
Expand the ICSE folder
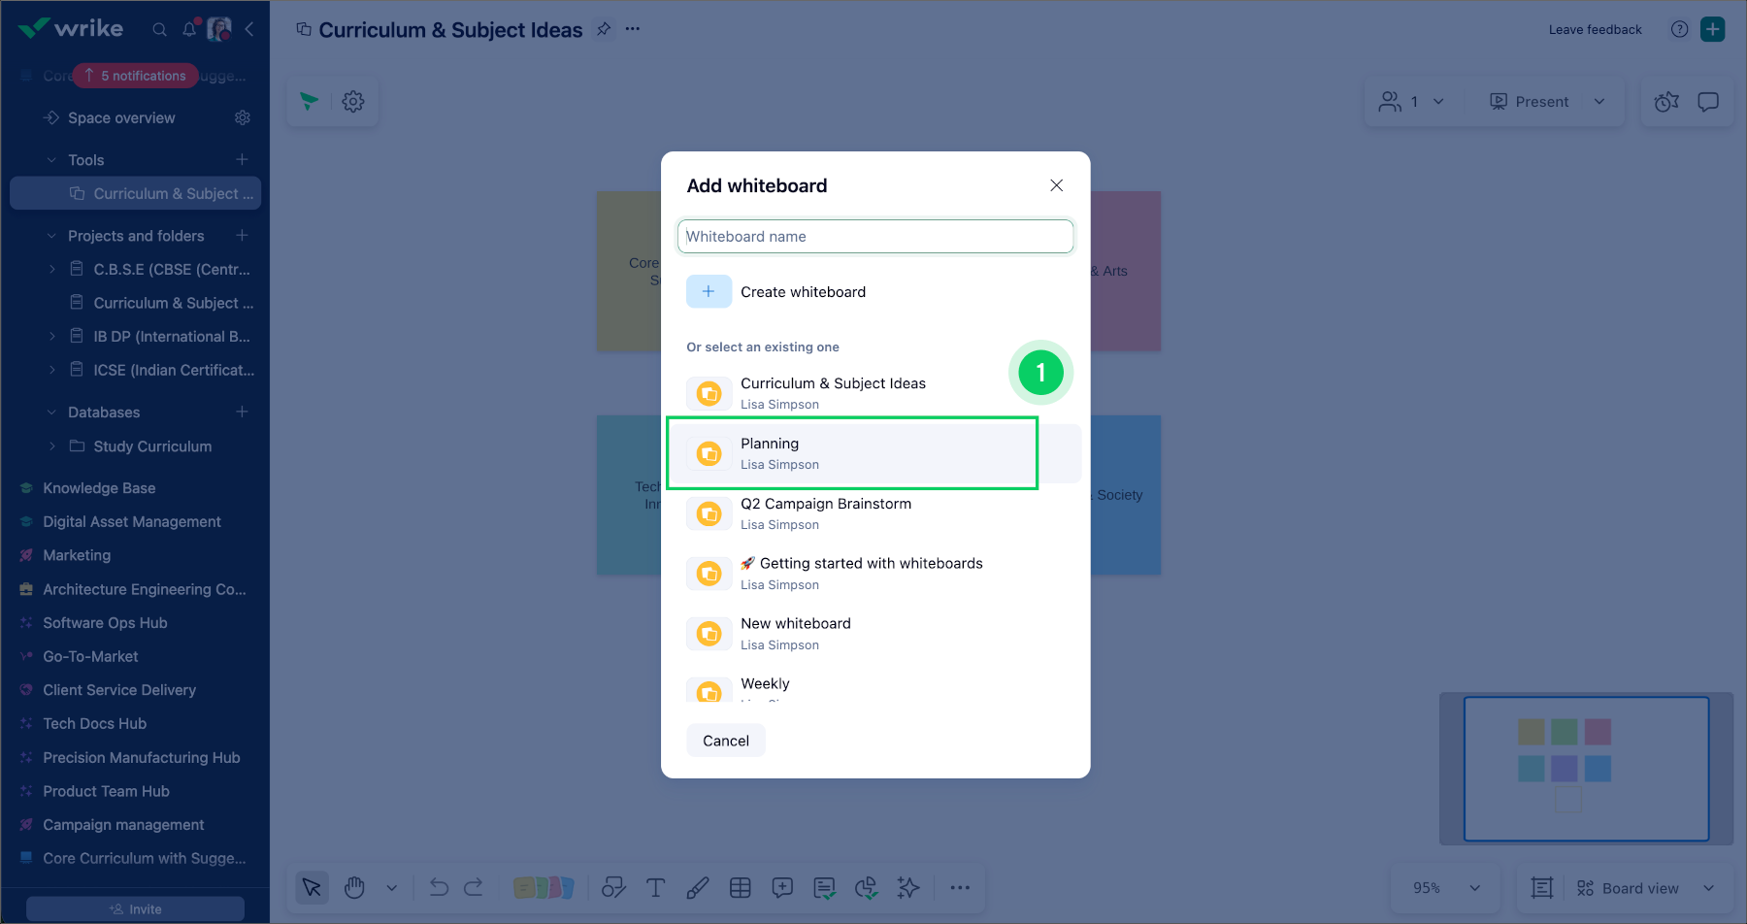coord(51,370)
